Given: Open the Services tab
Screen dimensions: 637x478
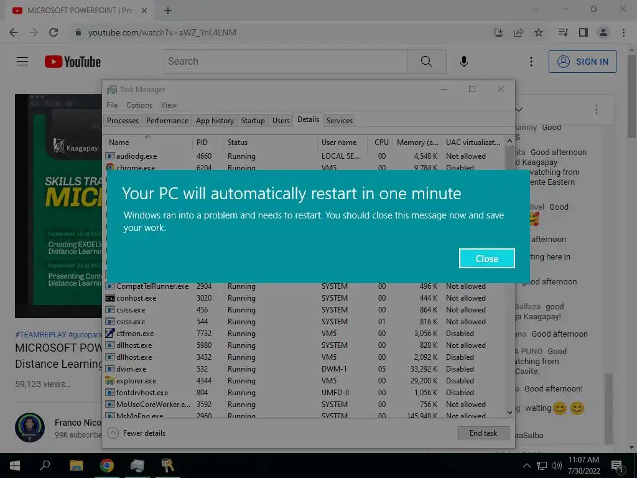Looking at the screenshot, I should point(339,121).
